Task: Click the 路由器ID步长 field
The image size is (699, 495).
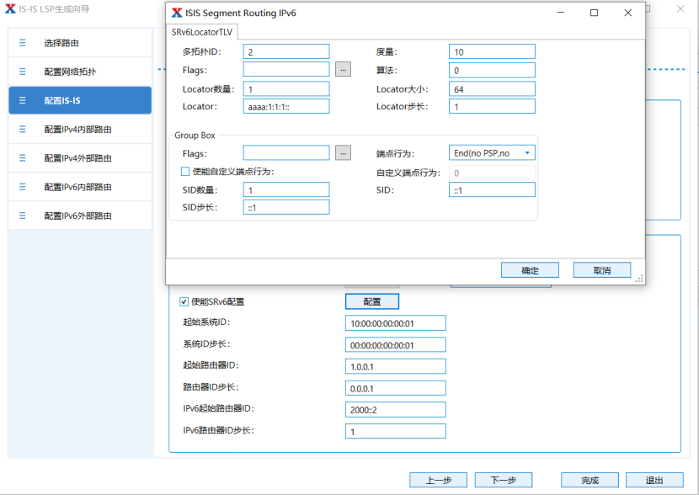Action: (396, 388)
